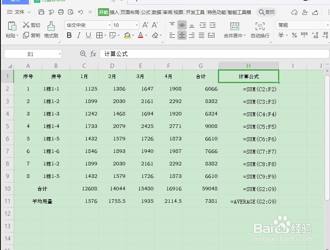Image resolution: width=330 pixels, height=250 pixels.
Task: Click the Cut (剪切) scissors button
Action: (31, 25)
